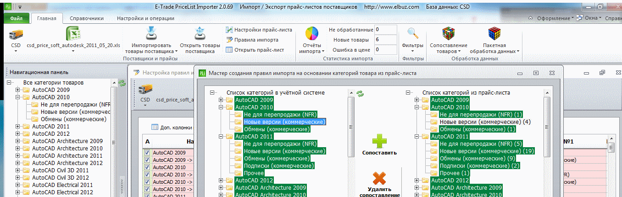Toggle checkbox for first AutoCAD 2010 row
The width and height of the screenshot is (622, 197).
pyautogui.click(x=147, y=167)
